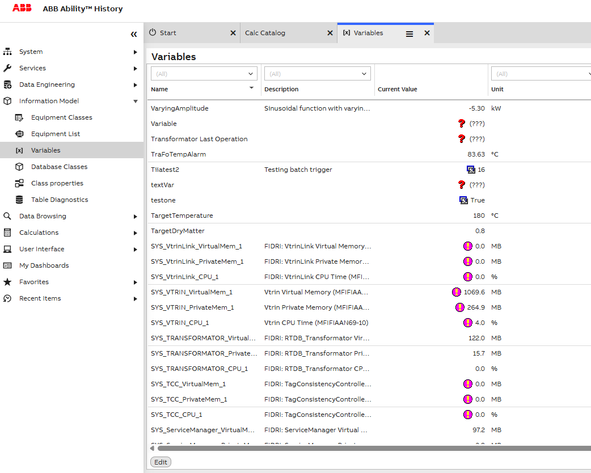Viewport: 591px width, 473px height.
Task: Click the Information Model cube icon
Action: [7, 101]
